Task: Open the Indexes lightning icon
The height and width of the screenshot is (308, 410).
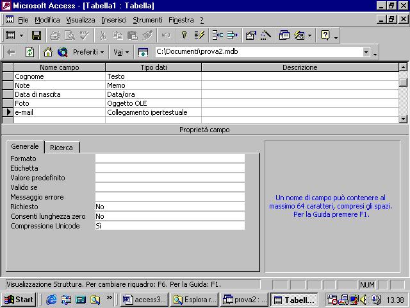Action: (199, 35)
